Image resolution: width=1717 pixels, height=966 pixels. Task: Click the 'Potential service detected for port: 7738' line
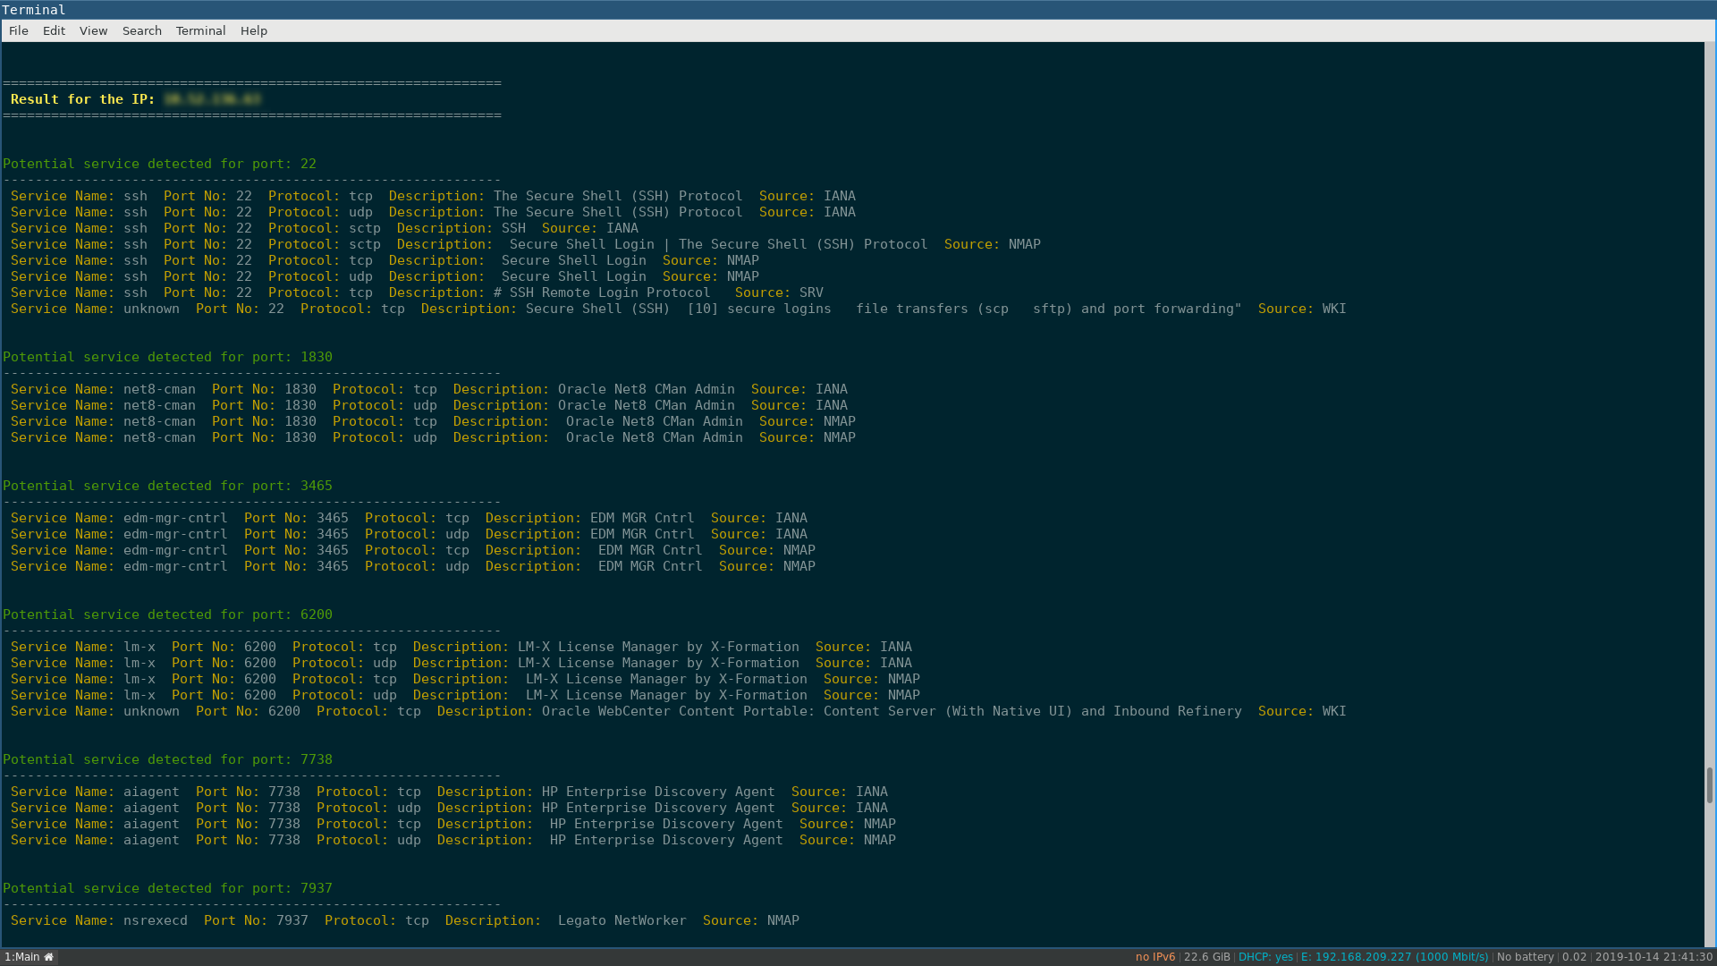[167, 759]
